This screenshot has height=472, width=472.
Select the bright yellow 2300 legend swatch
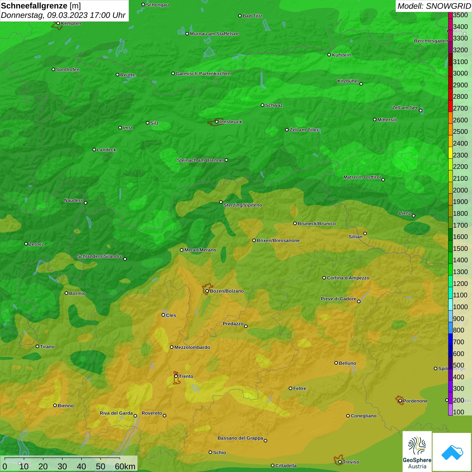click(450, 153)
